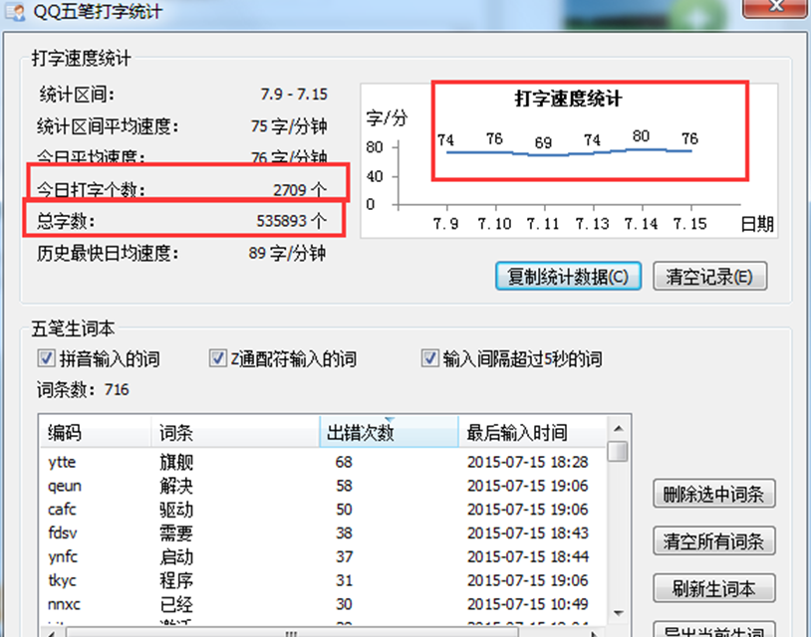Delete selection with 删除选中词条 button
This screenshot has width=811, height=637.
point(714,494)
